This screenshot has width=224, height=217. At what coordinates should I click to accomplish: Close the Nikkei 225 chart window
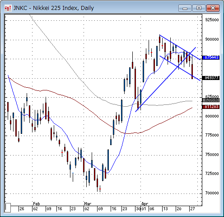click(x=213, y=8)
